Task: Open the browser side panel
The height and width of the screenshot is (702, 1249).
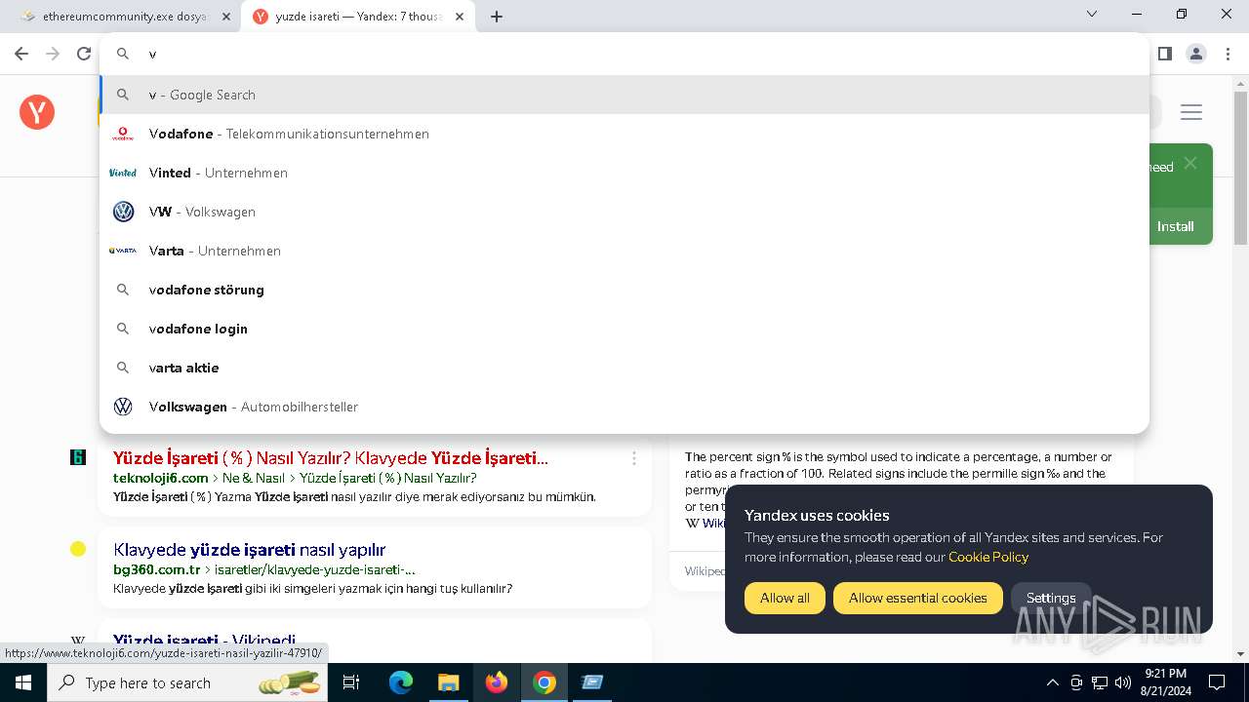Action: [x=1164, y=54]
